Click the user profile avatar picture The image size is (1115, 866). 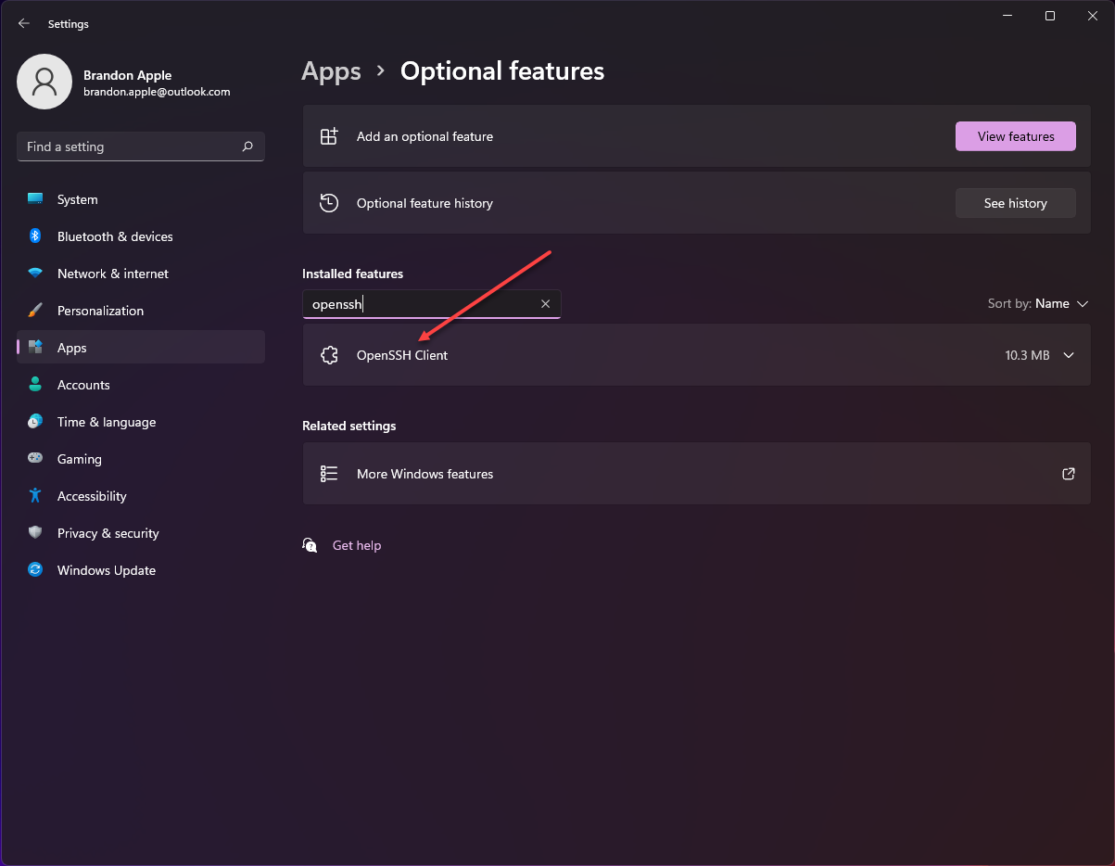click(44, 82)
